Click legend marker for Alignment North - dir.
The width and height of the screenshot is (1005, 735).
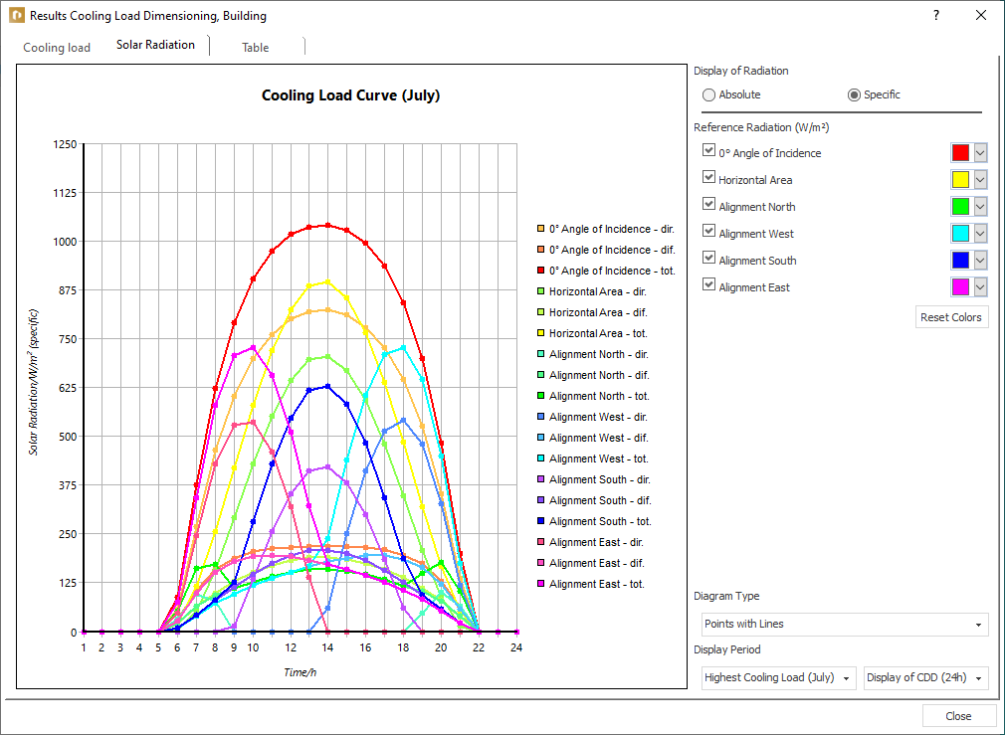pos(540,354)
